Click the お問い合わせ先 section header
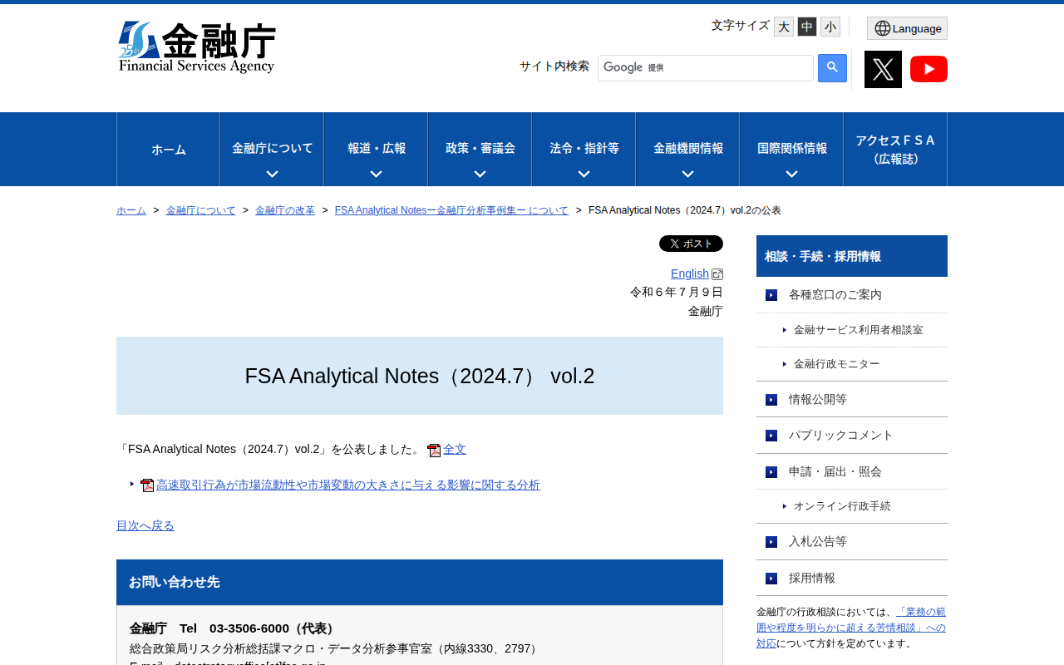This screenshot has width=1064, height=665. click(x=420, y=582)
